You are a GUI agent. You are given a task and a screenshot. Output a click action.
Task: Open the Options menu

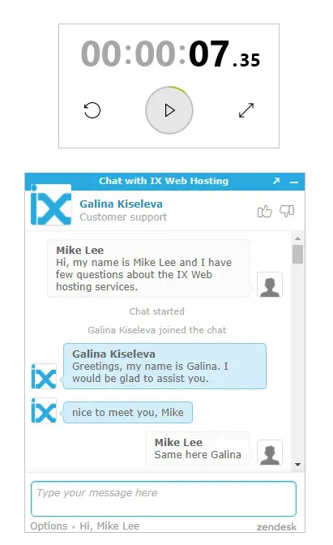(x=49, y=526)
